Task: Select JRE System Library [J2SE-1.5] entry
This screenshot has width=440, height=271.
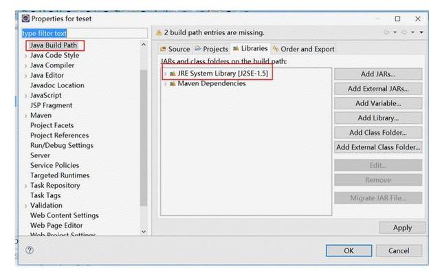Action: [x=223, y=74]
